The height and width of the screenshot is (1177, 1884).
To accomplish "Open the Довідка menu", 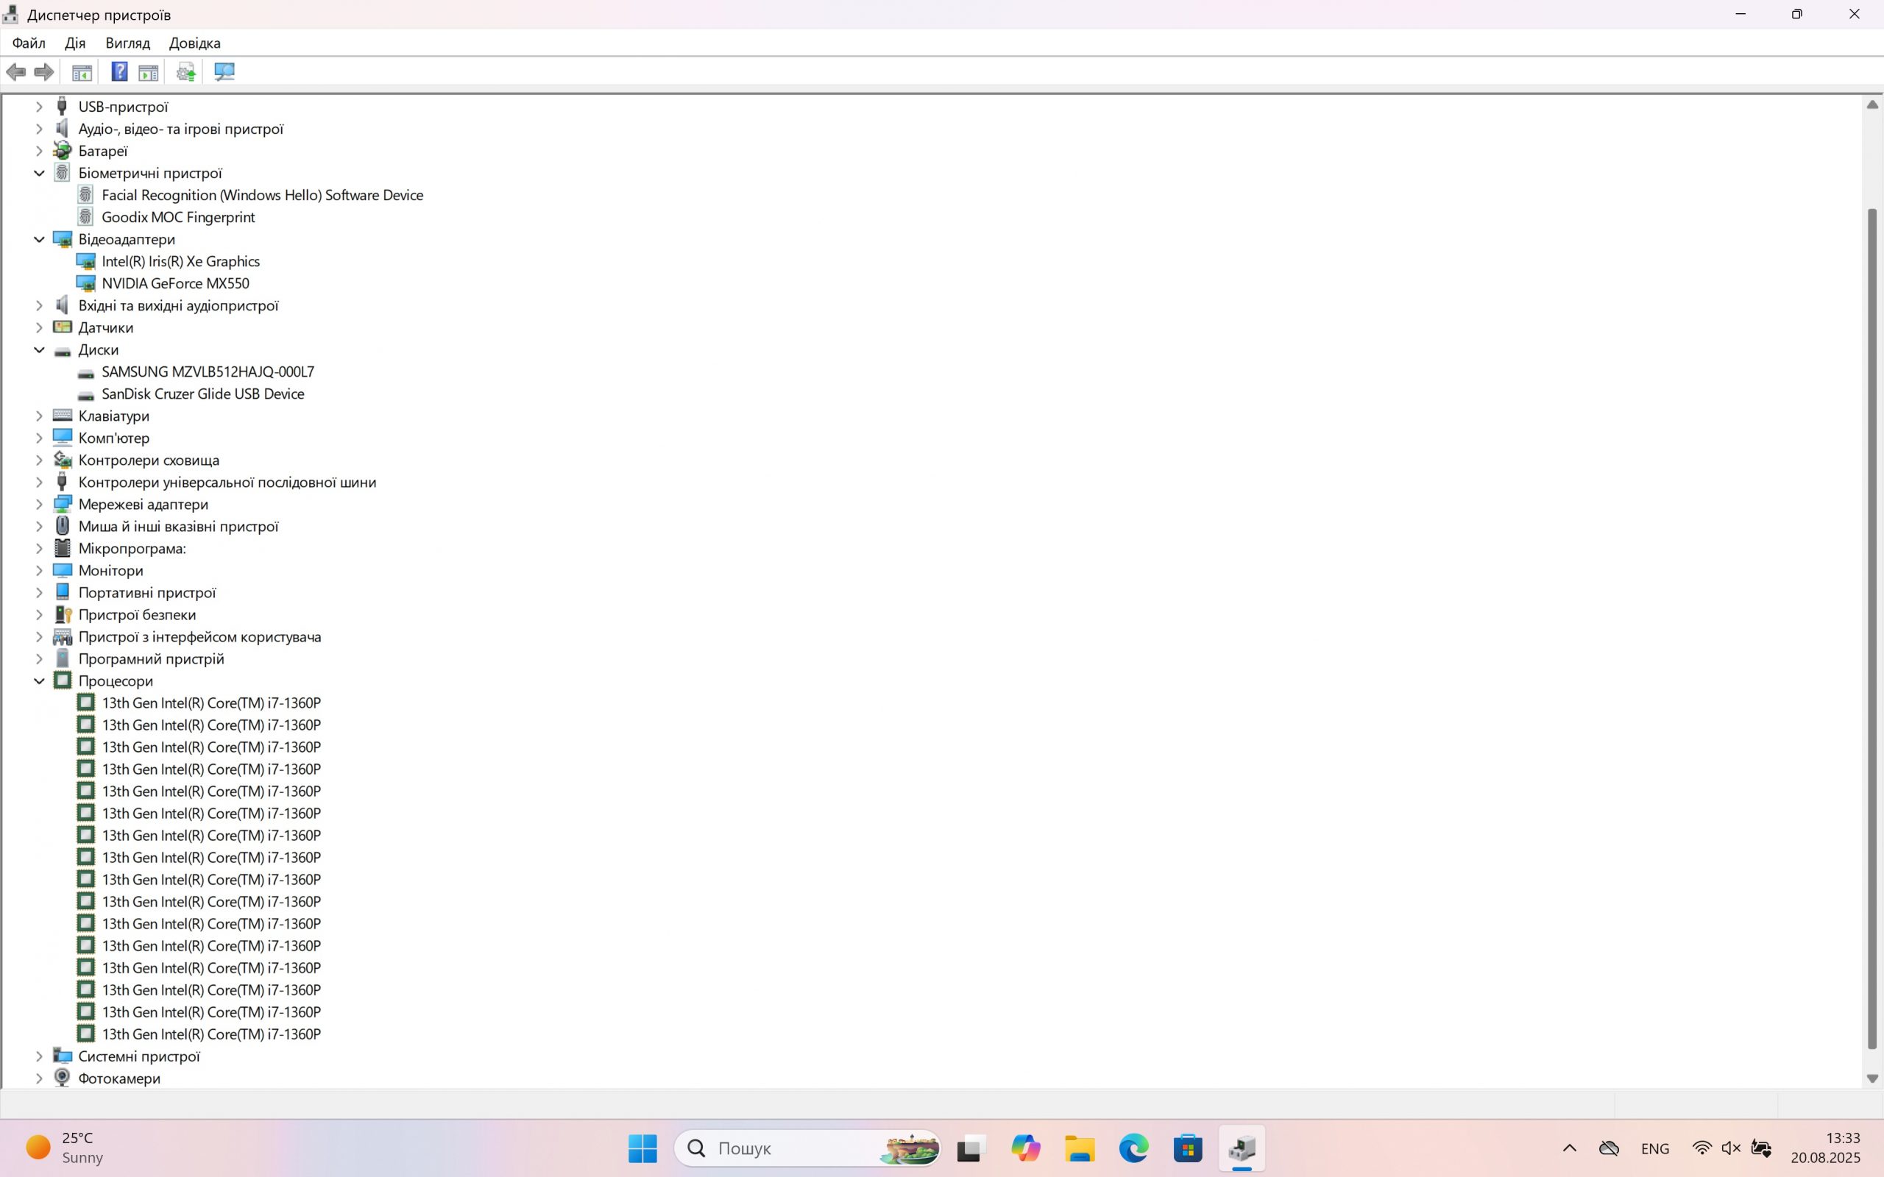I will coord(194,43).
